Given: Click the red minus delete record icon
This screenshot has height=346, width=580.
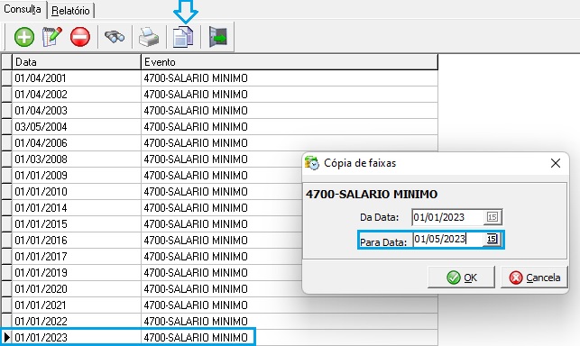Looking at the screenshot, I should (x=80, y=37).
